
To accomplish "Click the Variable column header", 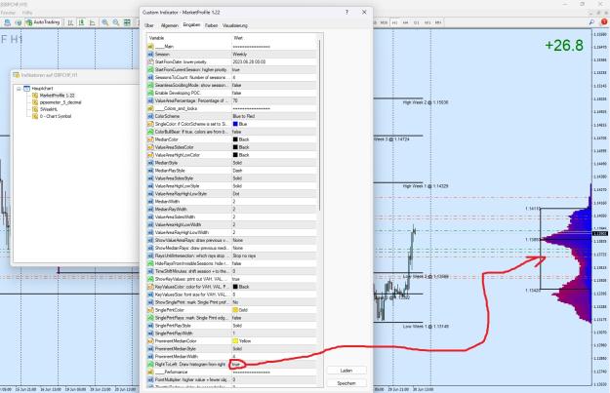I will [x=189, y=38].
